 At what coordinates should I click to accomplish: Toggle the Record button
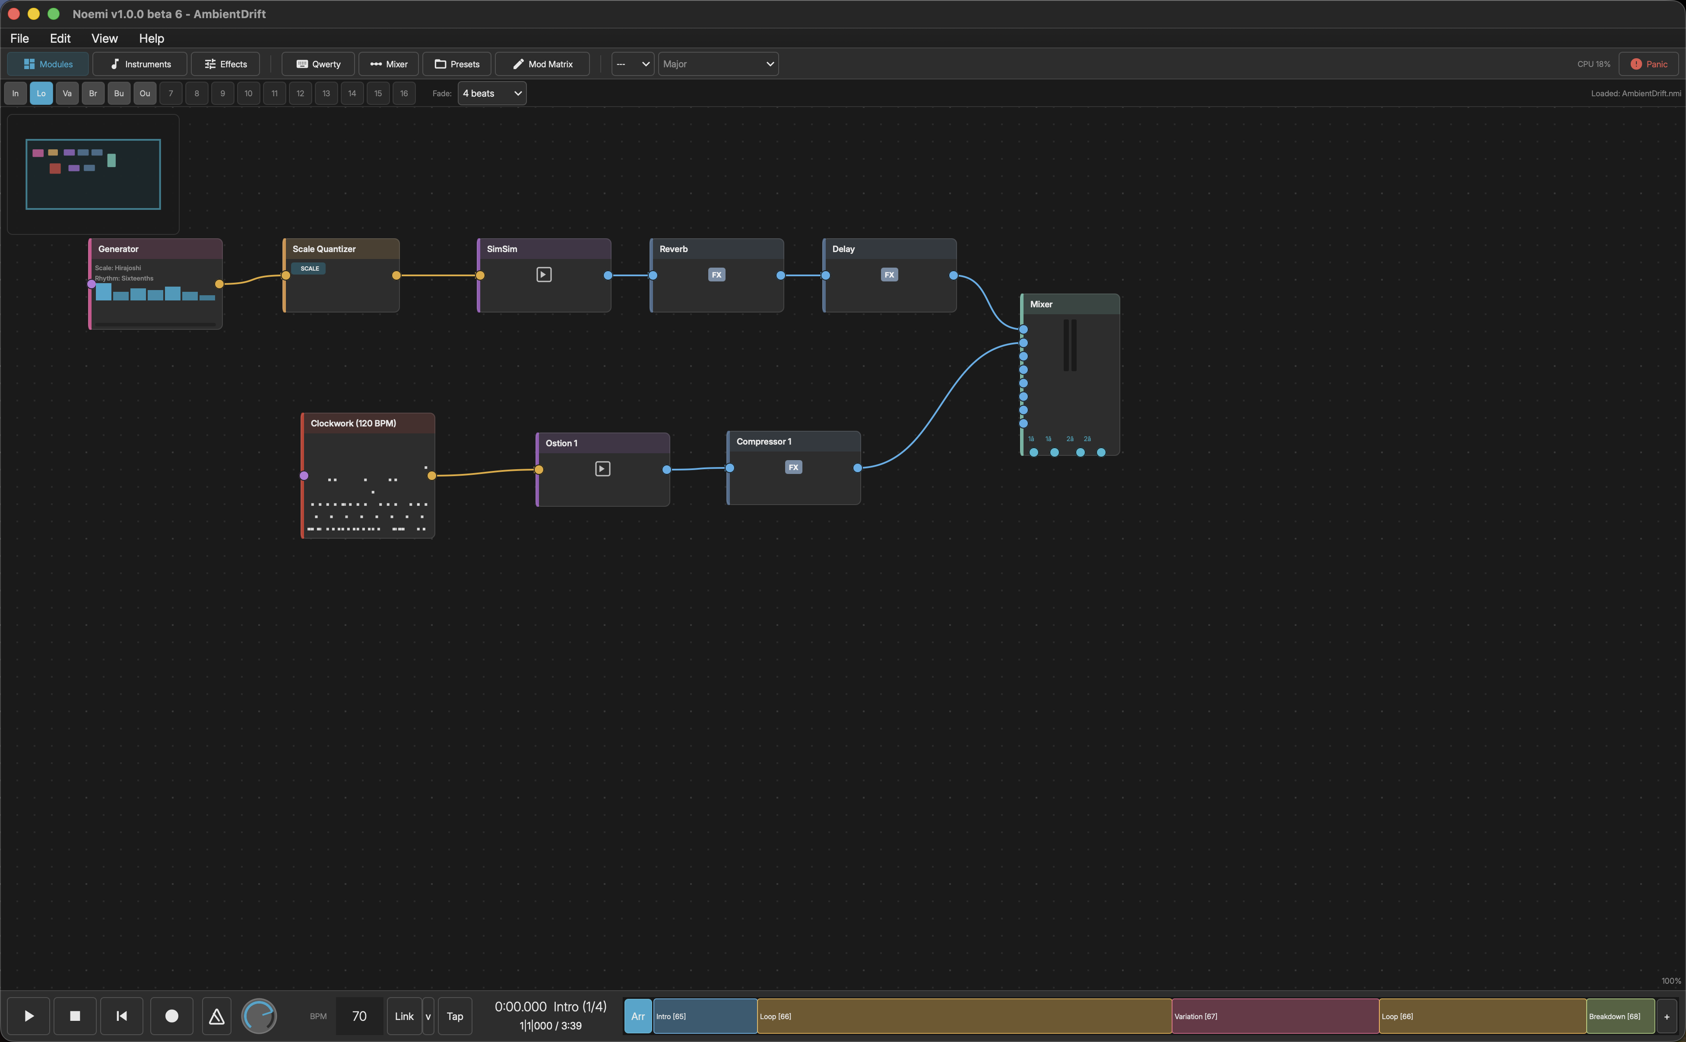171,1016
